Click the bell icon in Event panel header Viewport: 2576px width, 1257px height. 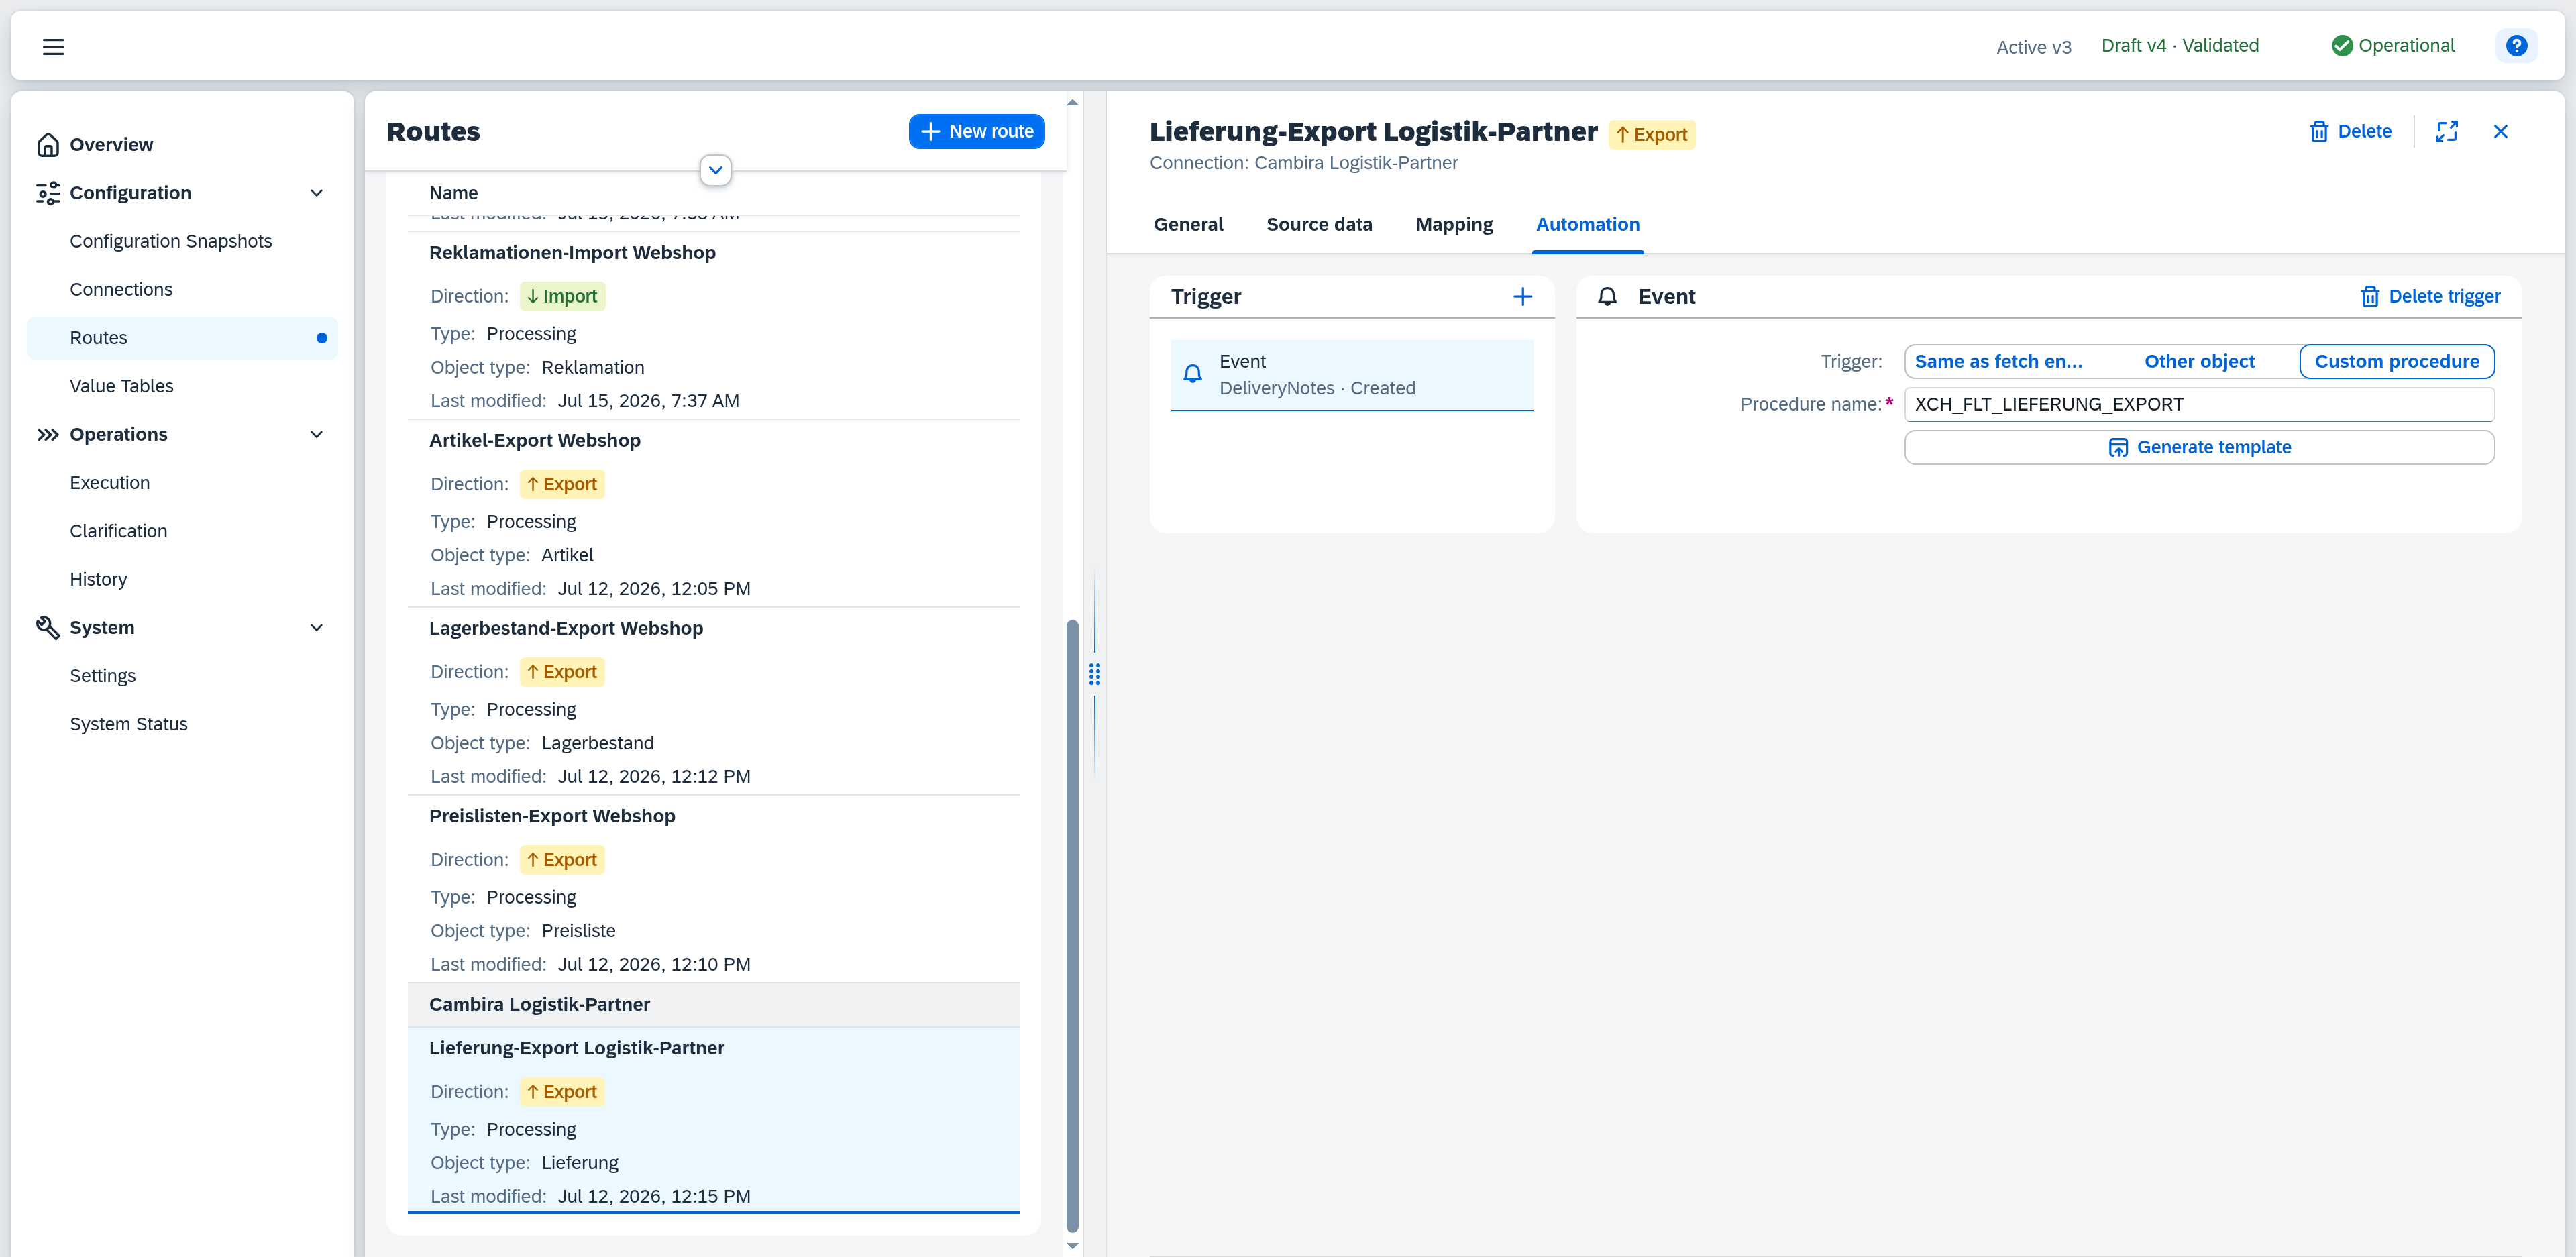[x=1607, y=297]
